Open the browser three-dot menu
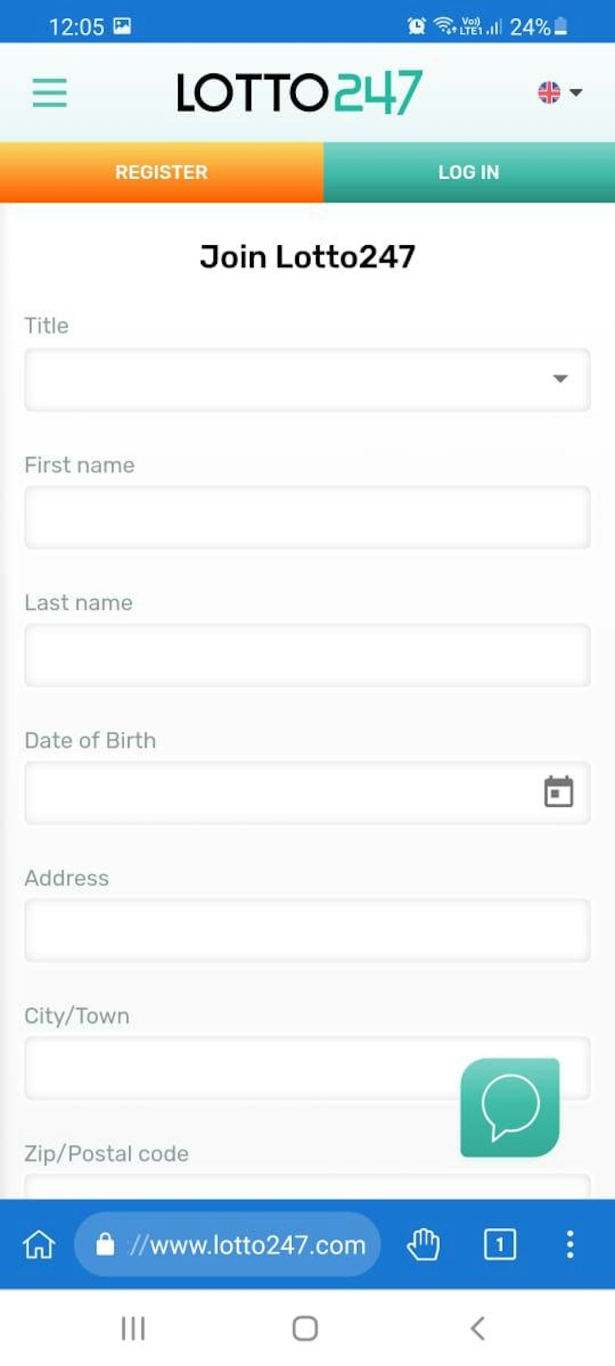Viewport: 615px width, 1366px height. tap(570, 1244)
